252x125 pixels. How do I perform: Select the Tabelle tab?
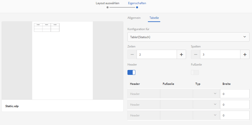tap(154, 18)
